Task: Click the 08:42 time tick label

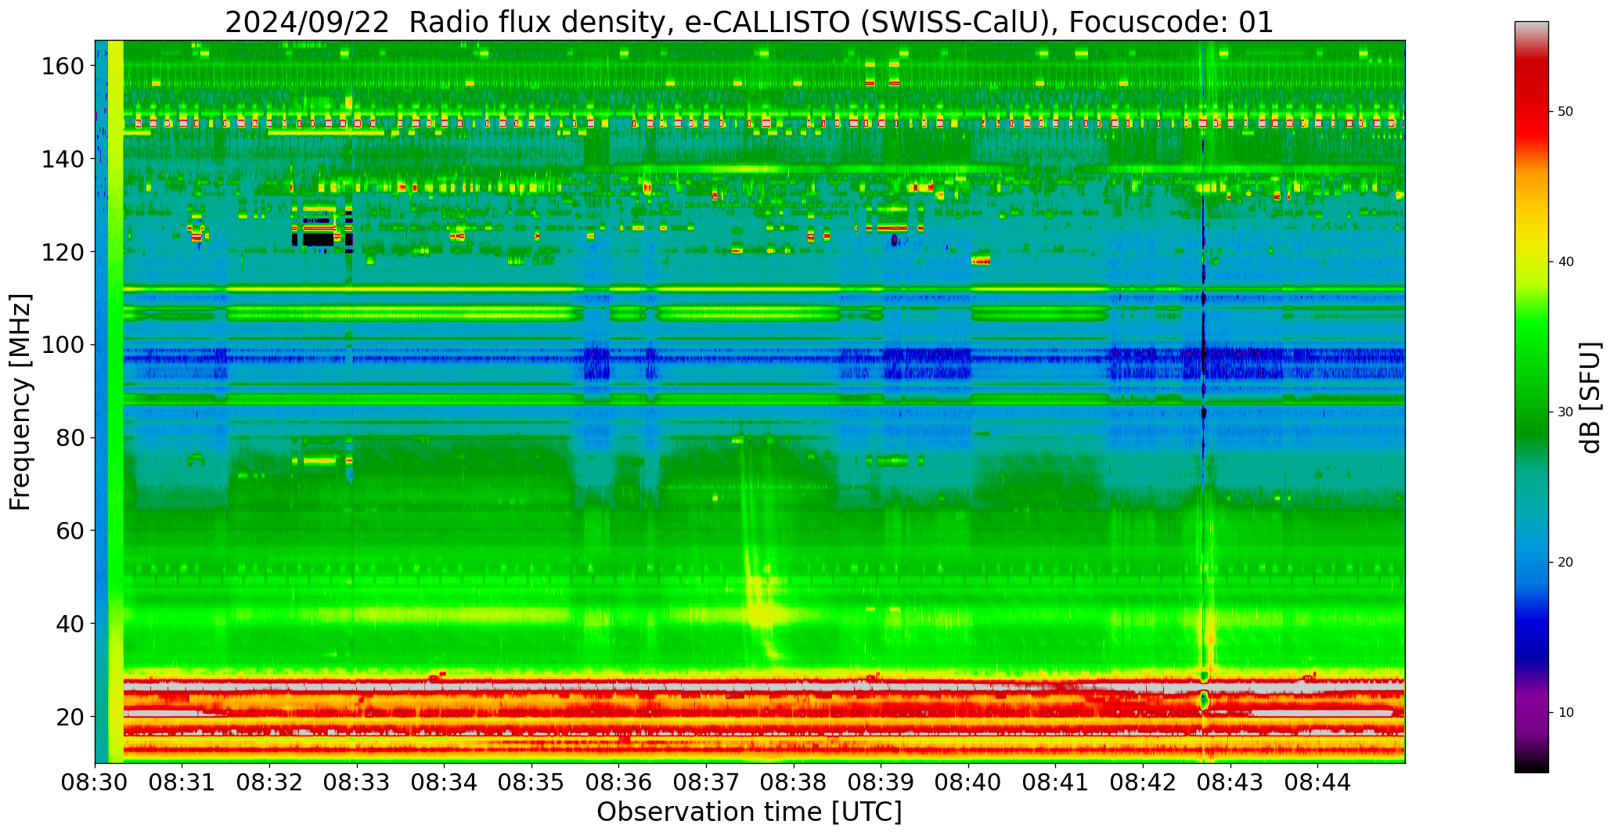Action: coord(1144,782)
